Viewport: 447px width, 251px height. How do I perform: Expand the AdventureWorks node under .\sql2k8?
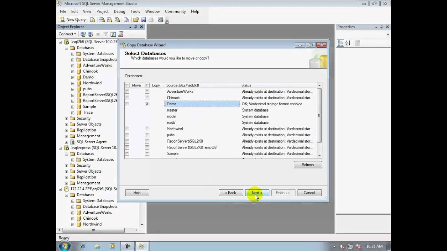(73, 66)
